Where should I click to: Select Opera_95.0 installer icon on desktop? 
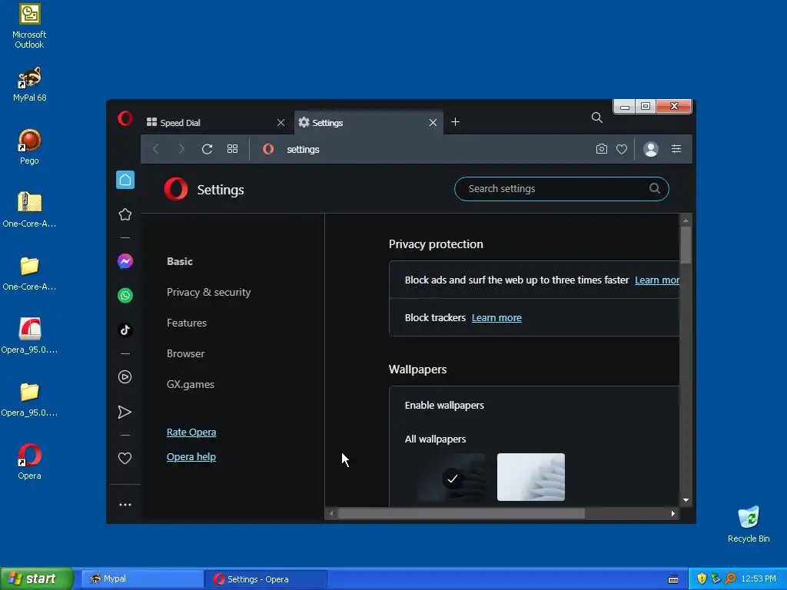click(29, 336)
